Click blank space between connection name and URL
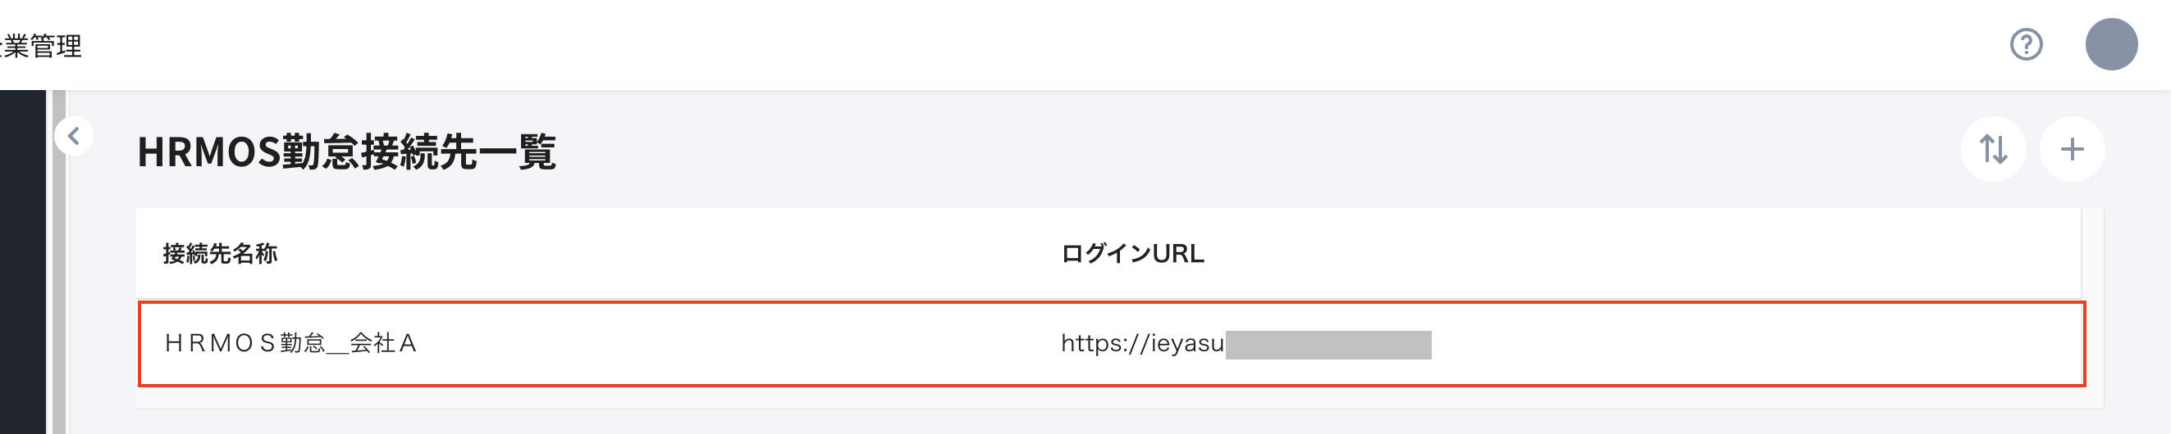Viewport: 2171px width, 434px height. point(742,343)
